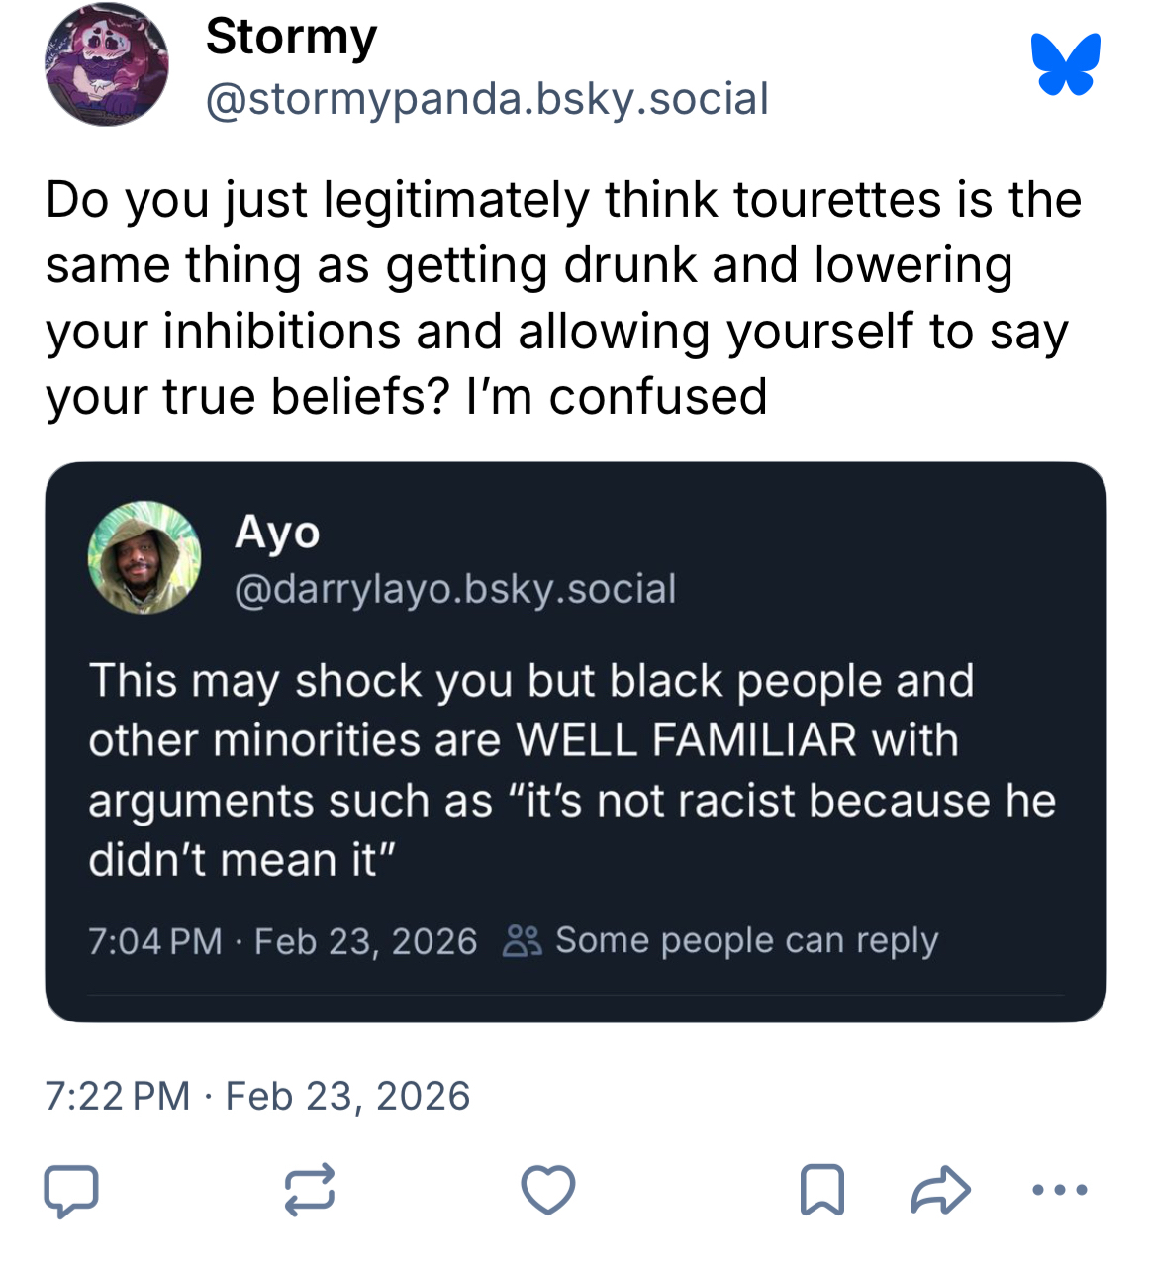Open Ayo's profile picture
Image resolution: width=1151 pixels, height=1264 pixels.
[x=144, y=558]
